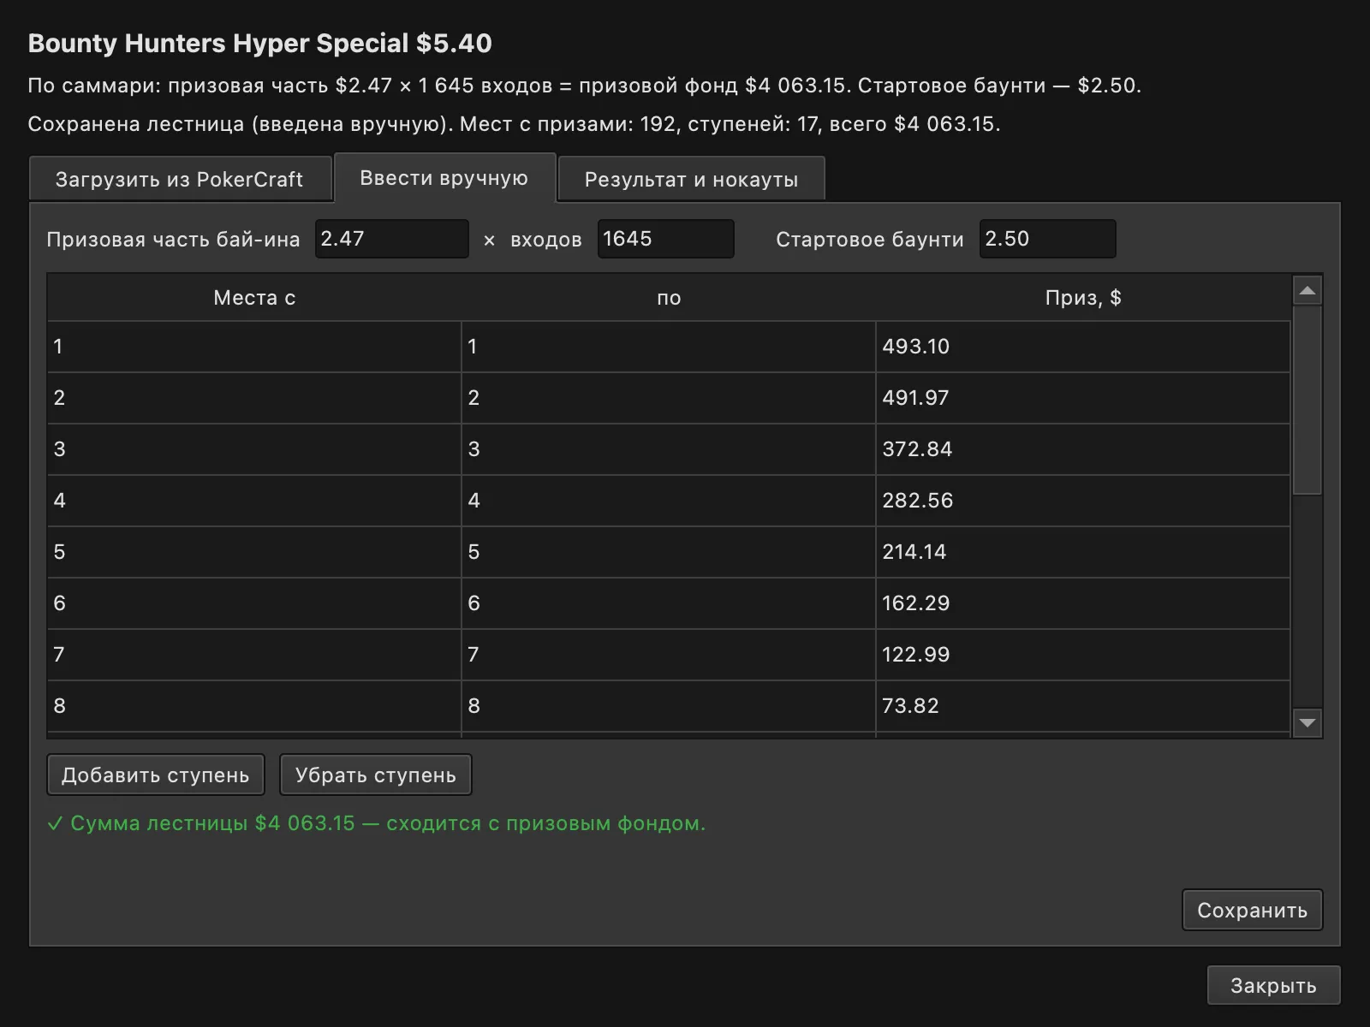1370x1027 pixels.
Task: Select prize cell 162.29
Action: coord(1083,603)
